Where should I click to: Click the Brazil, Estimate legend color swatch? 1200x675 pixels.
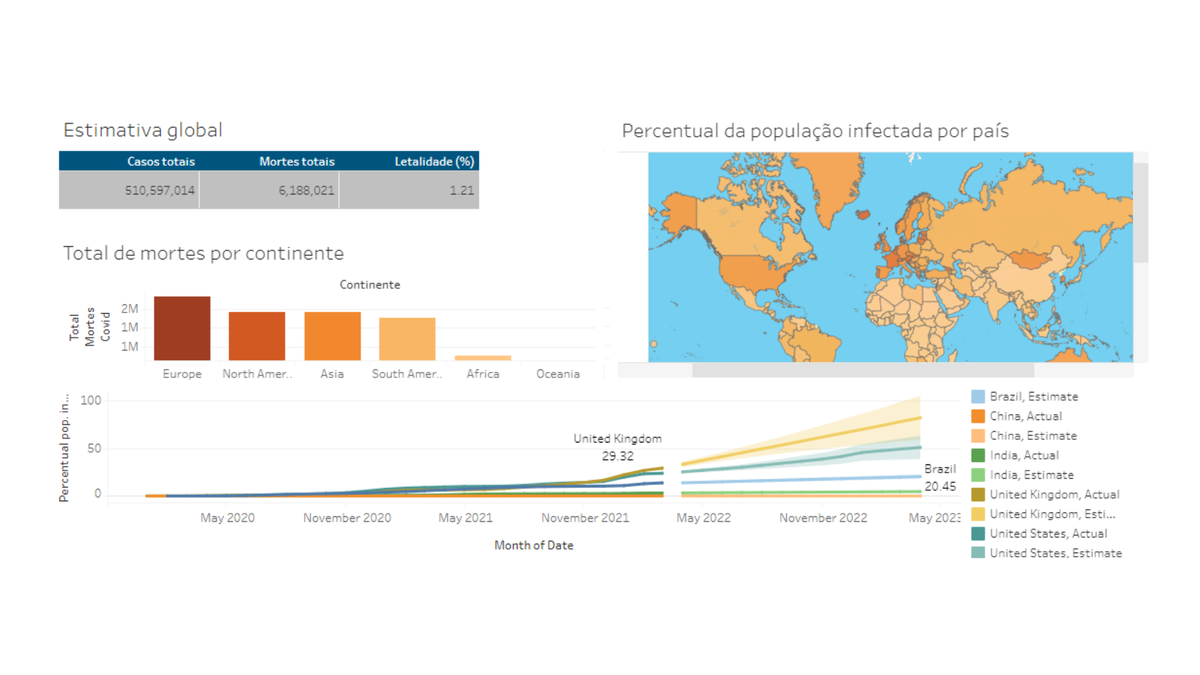978,396
